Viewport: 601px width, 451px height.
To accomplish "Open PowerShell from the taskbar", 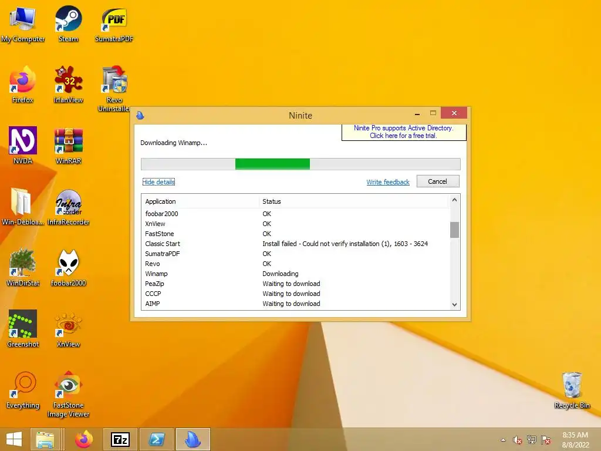I will [x=157, y=439].
